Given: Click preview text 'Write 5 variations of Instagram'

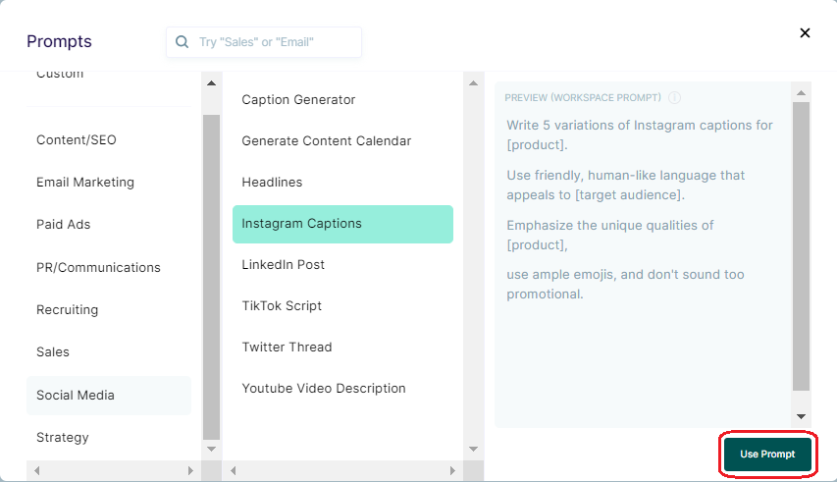Looking at the screenshot, I should pyautogui.click(x=602, y=126).
